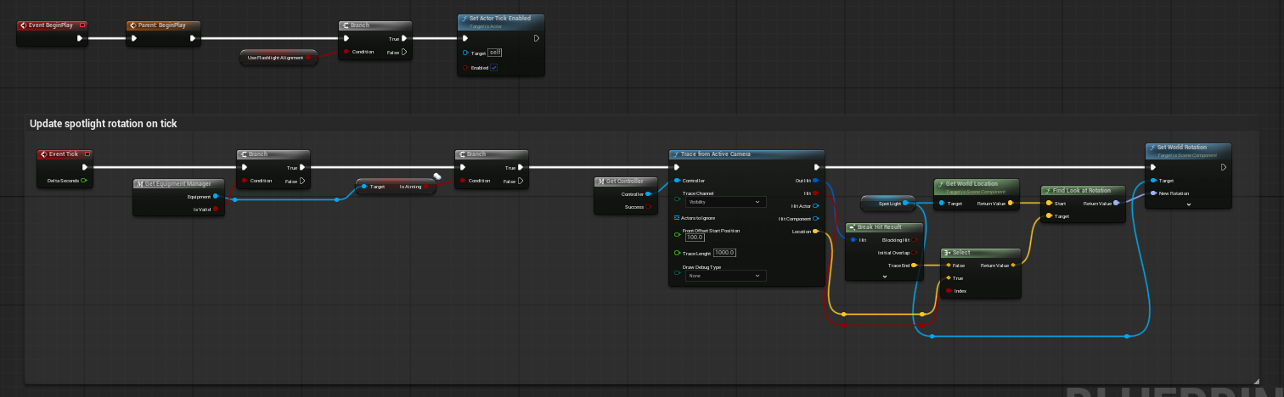The image size is (1284, 397).
Task: Click the Select node Index pin
Action: pyautogui.click(x=949, y=291)
